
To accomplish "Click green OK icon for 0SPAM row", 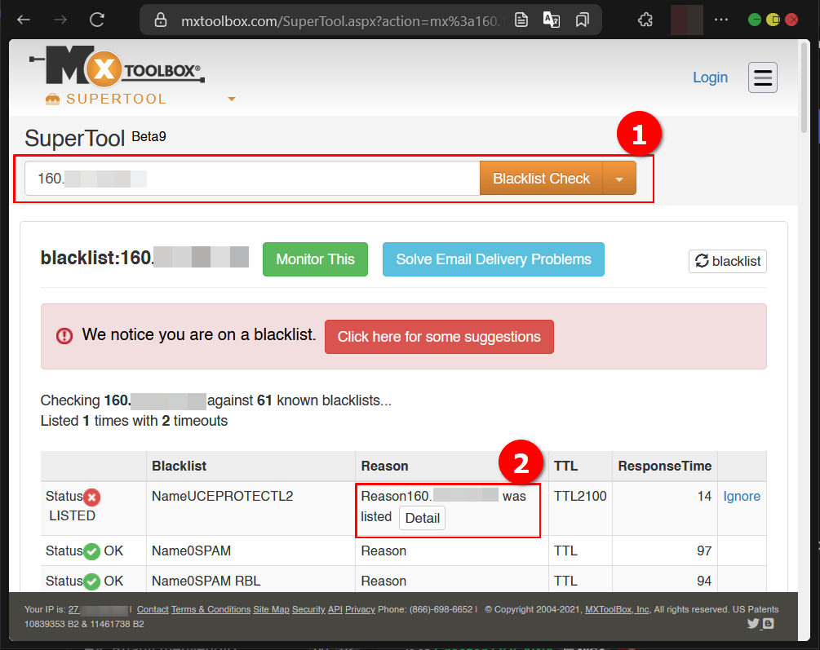I will click(x=92, y=551).
